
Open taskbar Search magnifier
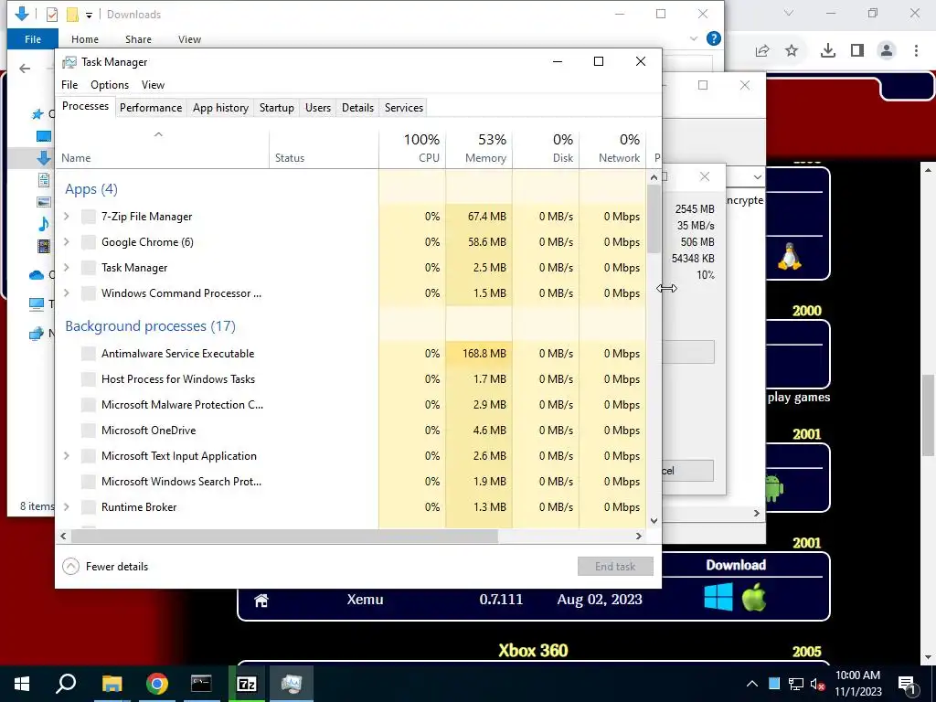pos(66,684)
